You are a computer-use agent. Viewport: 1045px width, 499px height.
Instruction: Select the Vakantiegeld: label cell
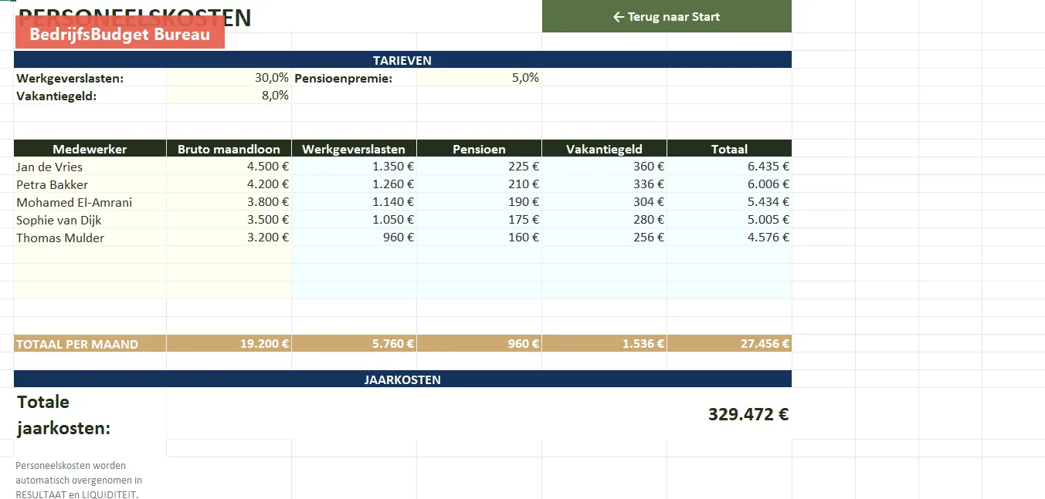[x=90, y=96]
